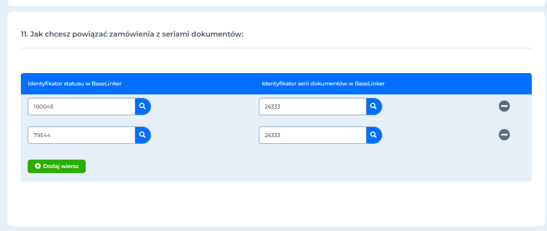Click the divider line under section heading

(x=276, y=48)
